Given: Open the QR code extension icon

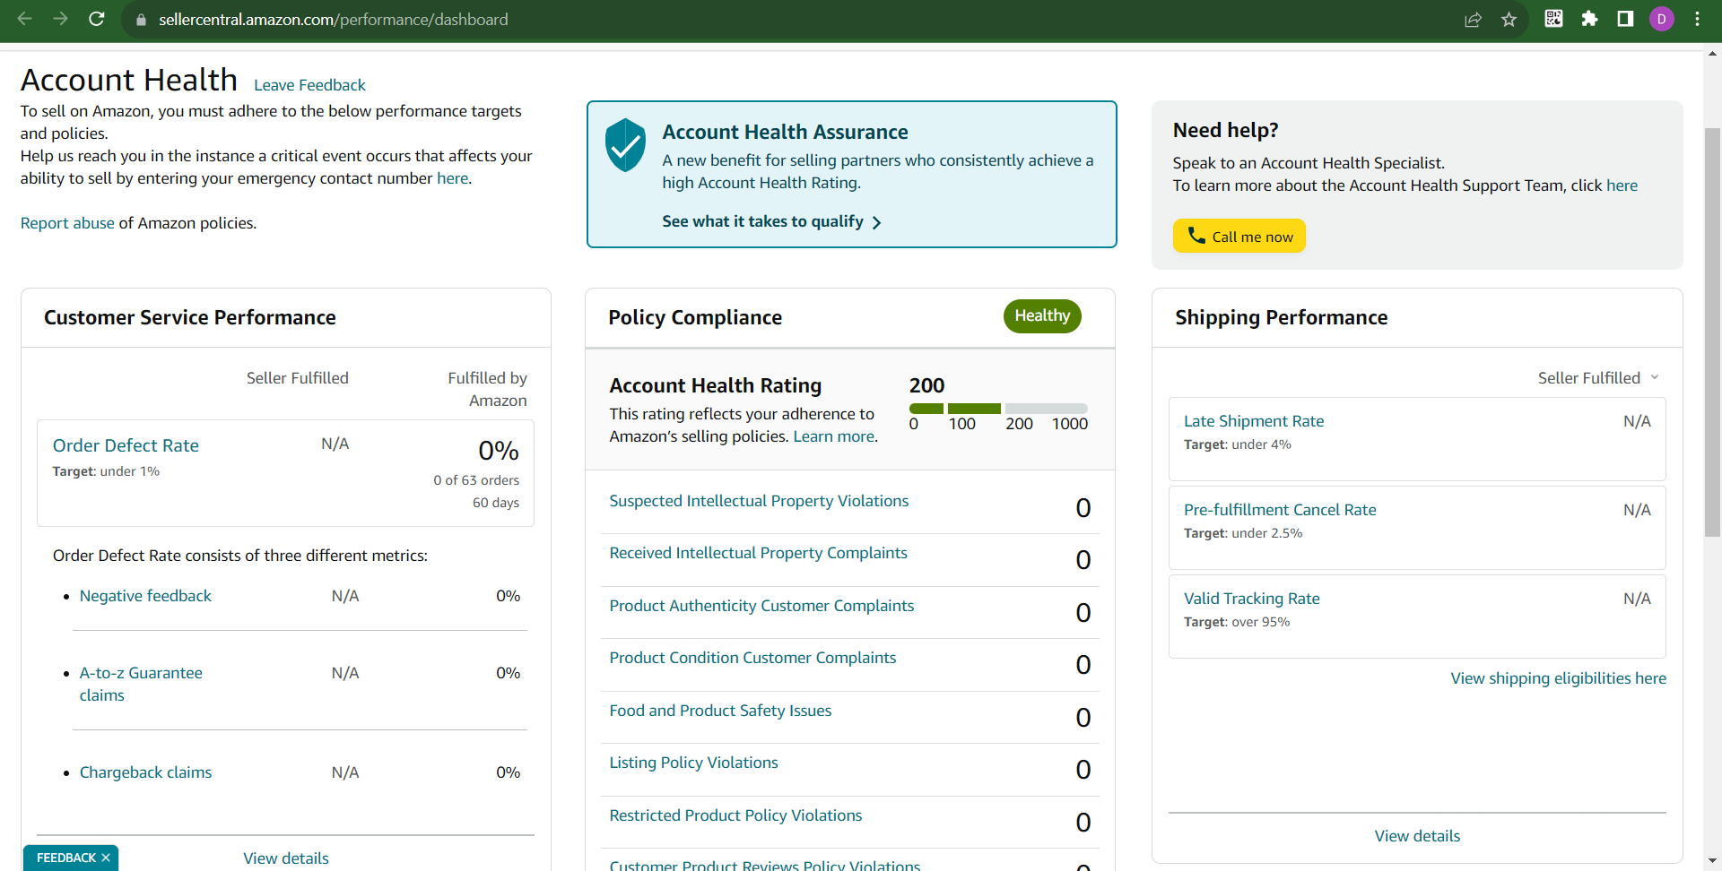Looking at the screenshot, I should pyautogui.click(x=1553, y=19).
